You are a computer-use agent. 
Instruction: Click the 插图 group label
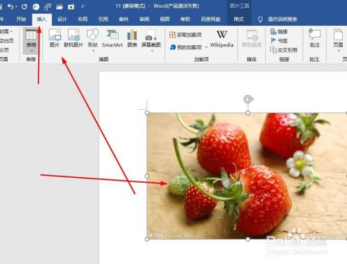click(x=103, y=59)
